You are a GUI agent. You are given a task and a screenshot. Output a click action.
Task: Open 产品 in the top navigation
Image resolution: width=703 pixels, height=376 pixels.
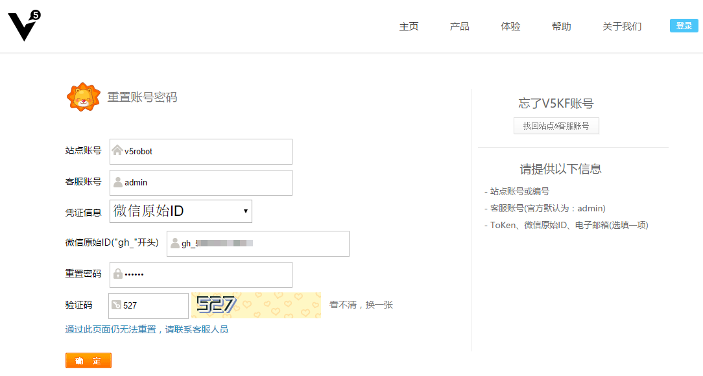[x=460, y=27]
